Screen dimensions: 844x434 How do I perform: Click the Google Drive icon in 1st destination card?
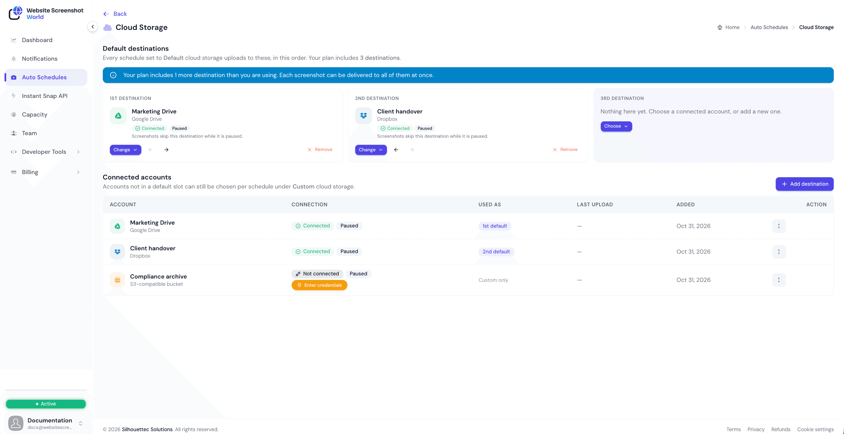pos(118,116)
